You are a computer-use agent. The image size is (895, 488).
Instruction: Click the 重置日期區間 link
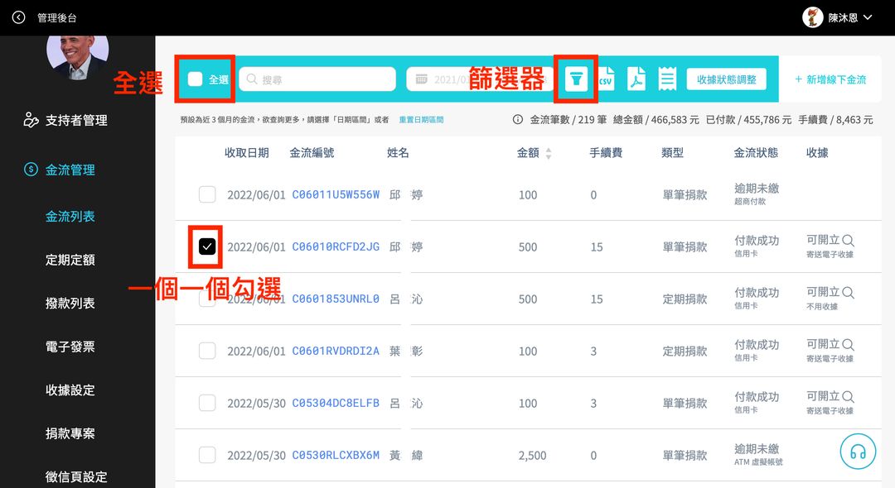pos(421,120)
